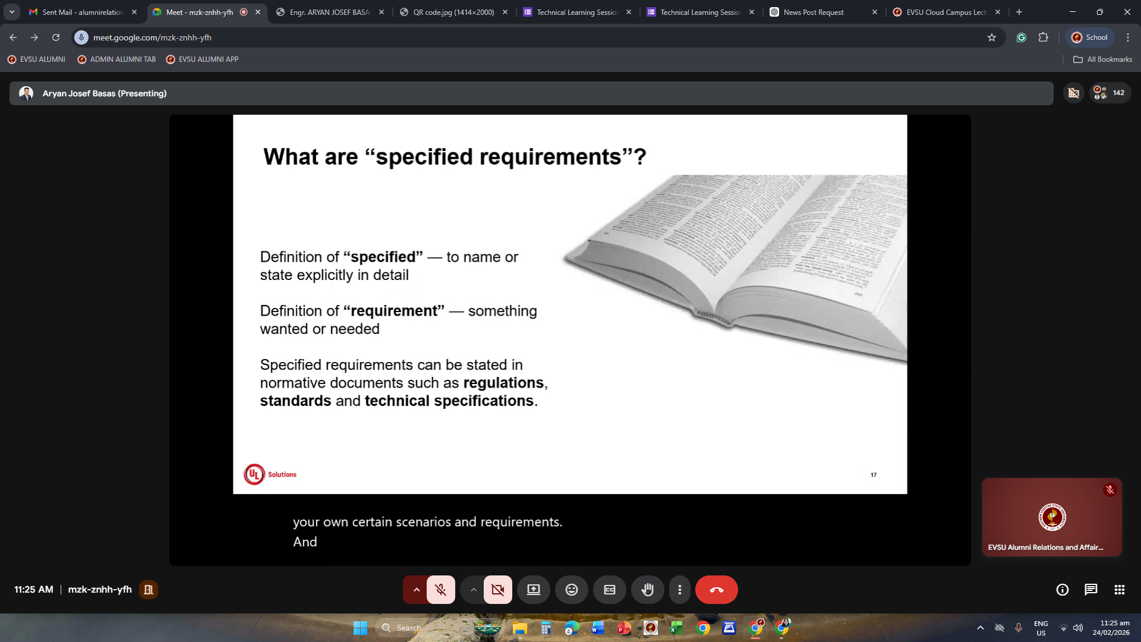Click the present screen button
This screenshot has width=1141, height=642.
pos(534,590)
